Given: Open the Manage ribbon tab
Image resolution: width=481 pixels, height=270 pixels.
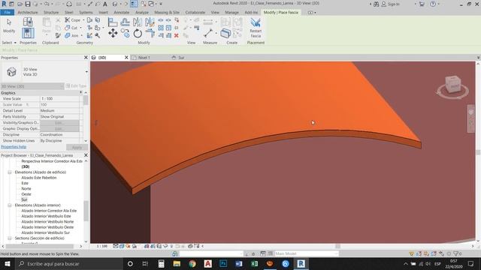Looking at the screenshot, I should pyautogui.click(x=231, y=13).
